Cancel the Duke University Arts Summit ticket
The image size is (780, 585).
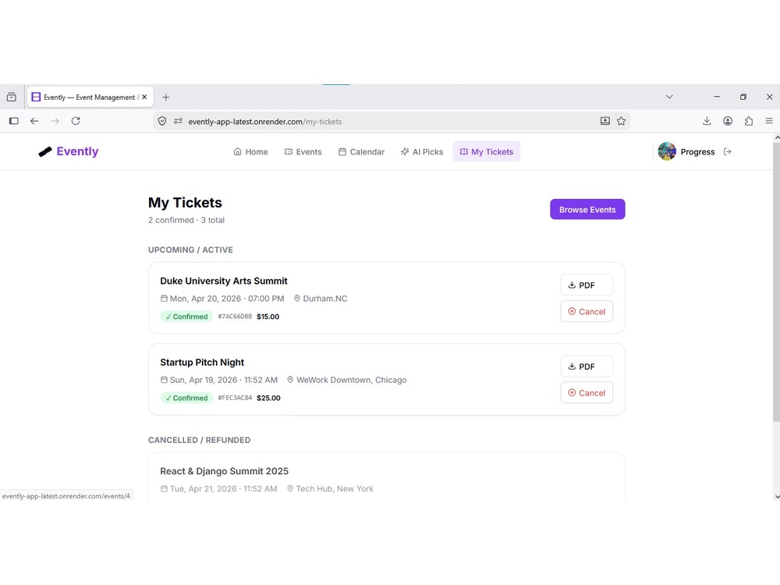click(x=587, y=311)
